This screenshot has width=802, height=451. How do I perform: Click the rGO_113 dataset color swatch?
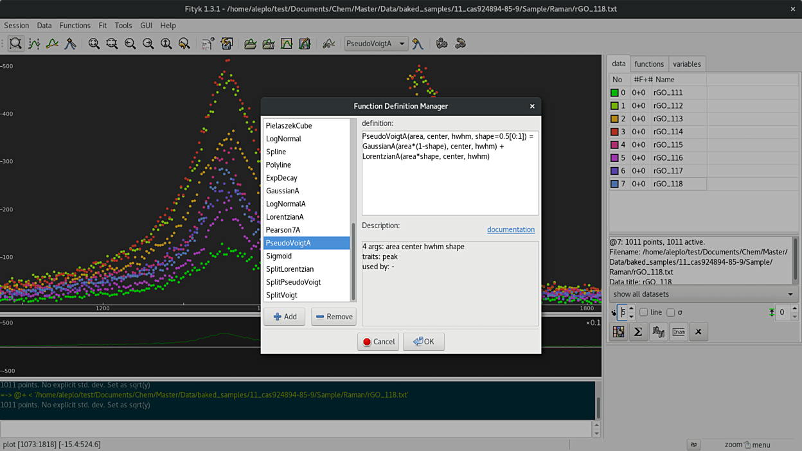(x=614, y=119)
